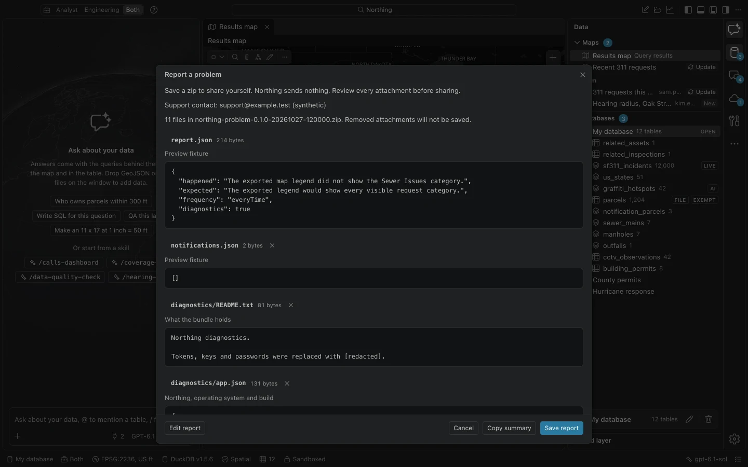Copy the report summary
Screen dimensions: 748x467
pos(509,428)
